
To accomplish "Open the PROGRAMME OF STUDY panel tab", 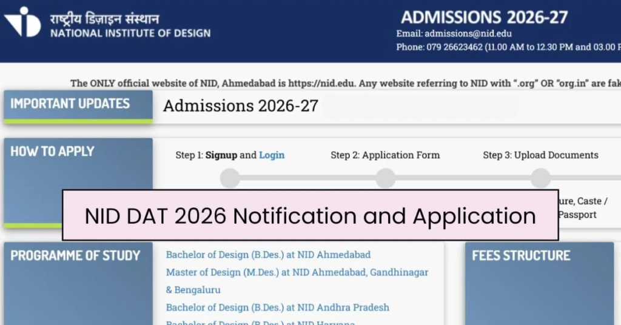I will coord(78,283).
